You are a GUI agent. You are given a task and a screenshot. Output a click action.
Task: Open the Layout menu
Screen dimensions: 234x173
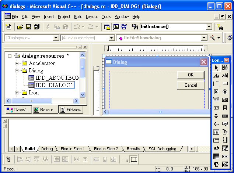pyautogui.click(x=92, y=17)
